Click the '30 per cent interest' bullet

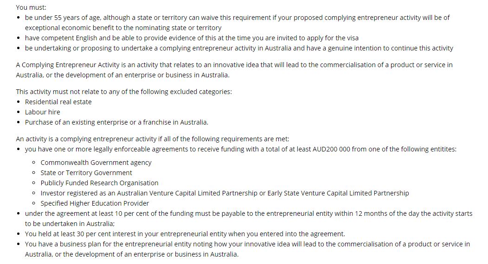point(185,234)
